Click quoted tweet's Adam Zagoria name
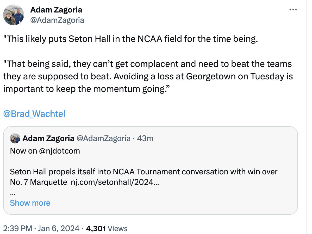Screen dimensions: 312x234 [48, 138]
